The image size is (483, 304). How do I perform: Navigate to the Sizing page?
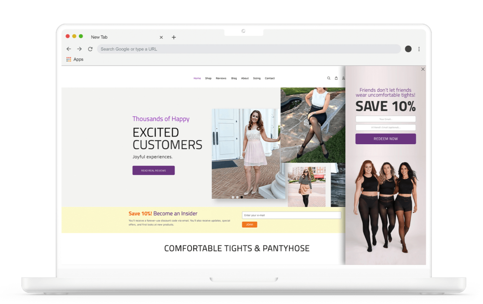point(257,78)
